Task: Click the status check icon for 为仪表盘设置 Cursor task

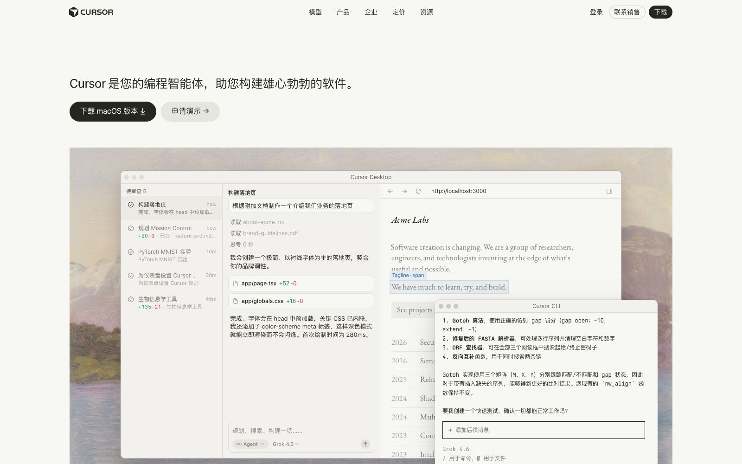Action: tap(131, 276)
